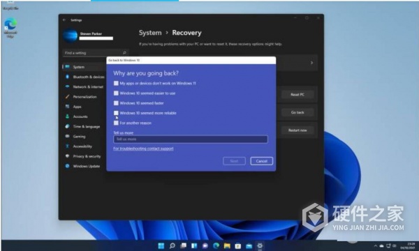
Task: Cancel the Go back to Windows 10 dialog
Action: tap(261, 161)
